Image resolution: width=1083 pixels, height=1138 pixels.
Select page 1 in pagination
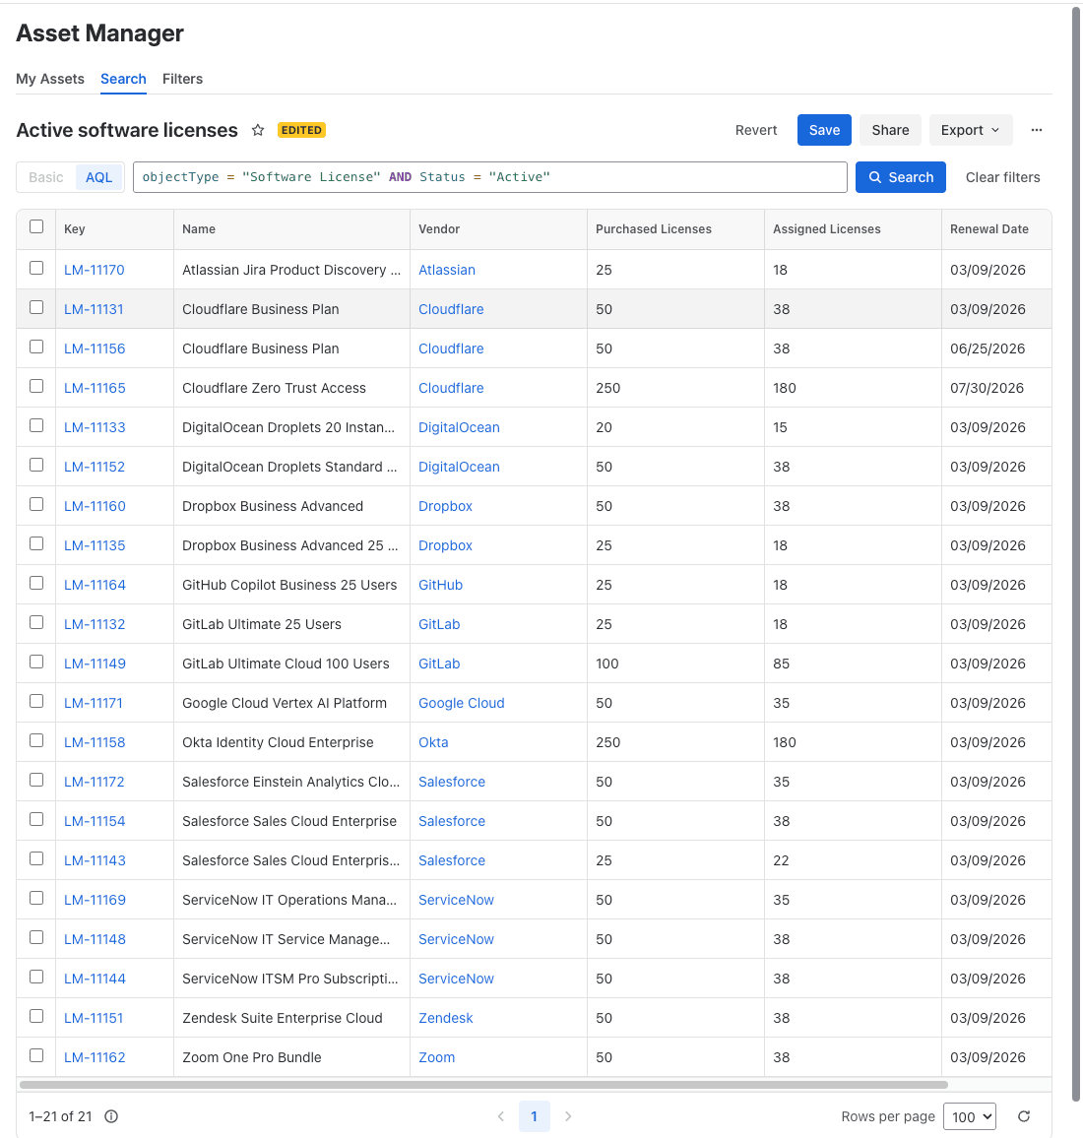coord(535,1116)
